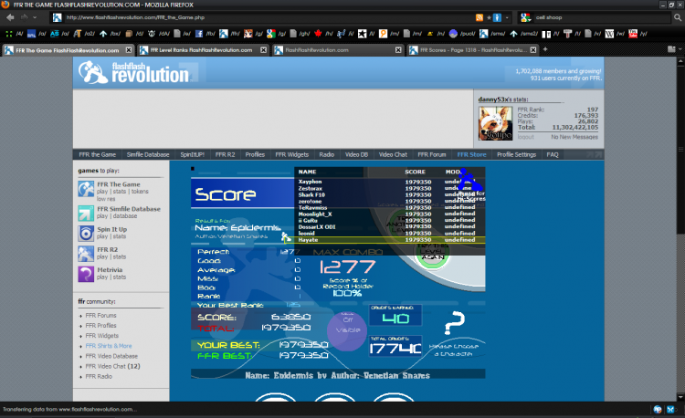This screenshot has width=685, height=418.
Task: Open SpinItUP! nav menu item
Action: [192, 154]
